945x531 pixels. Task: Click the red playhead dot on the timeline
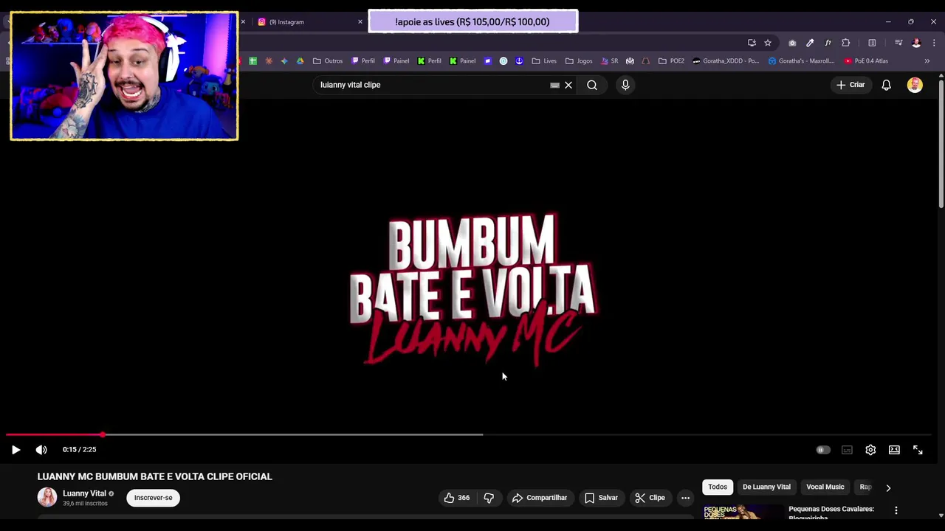click(x=103, y=434)
